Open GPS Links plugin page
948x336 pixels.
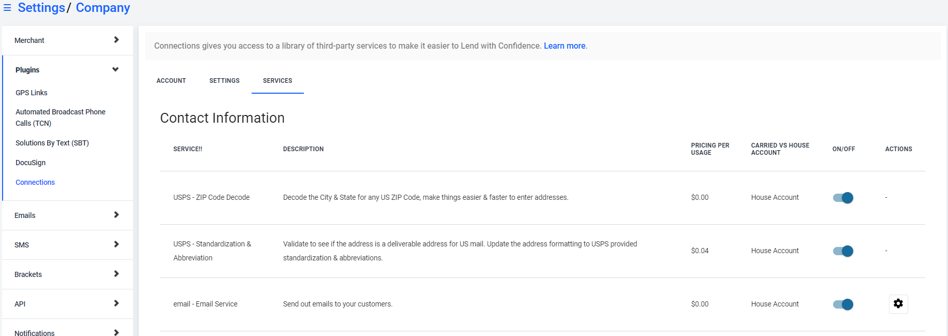pos(32,93)
